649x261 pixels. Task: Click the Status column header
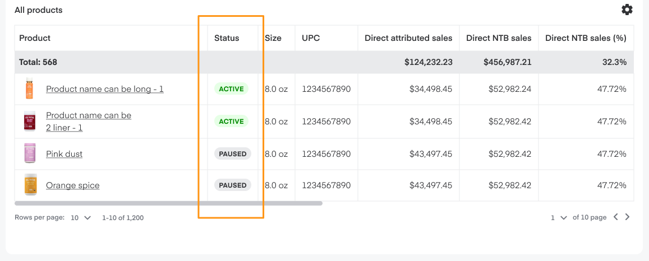point(227,38)
